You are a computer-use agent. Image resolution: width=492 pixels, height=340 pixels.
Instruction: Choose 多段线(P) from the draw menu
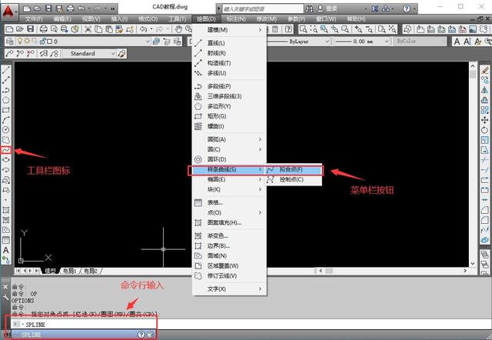(229, 86)
